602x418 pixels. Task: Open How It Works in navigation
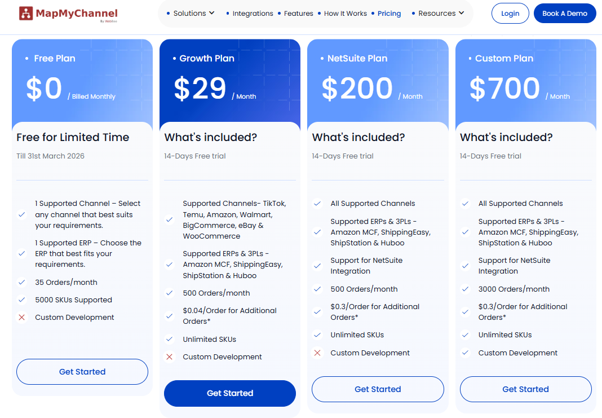coord(345,14)
